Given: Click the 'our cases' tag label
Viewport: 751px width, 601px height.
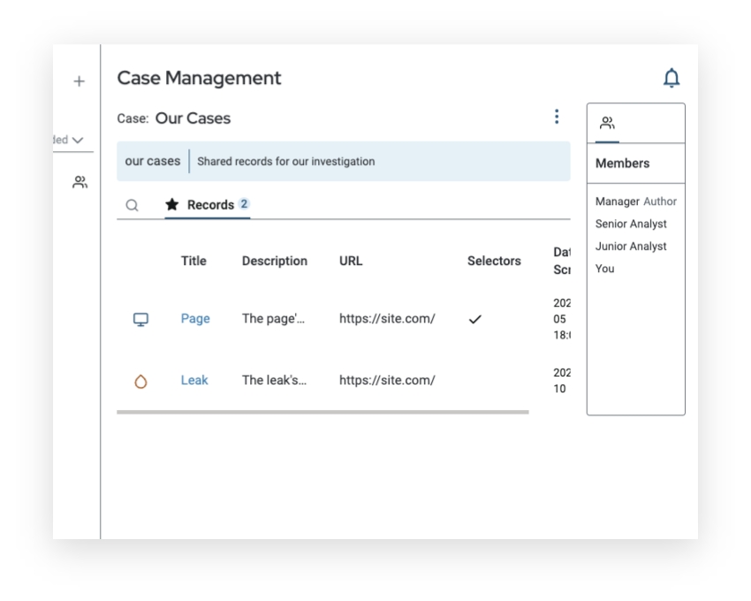Looking at the screenshot, I should point(152,162).
